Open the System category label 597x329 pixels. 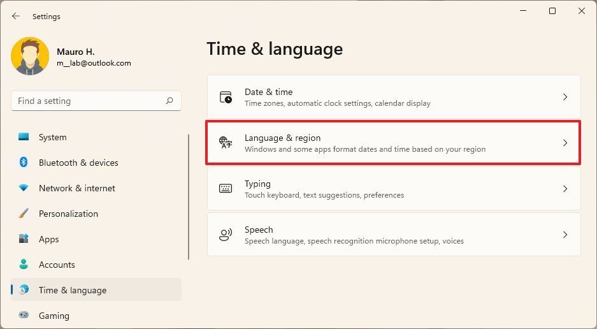(52, 137)
